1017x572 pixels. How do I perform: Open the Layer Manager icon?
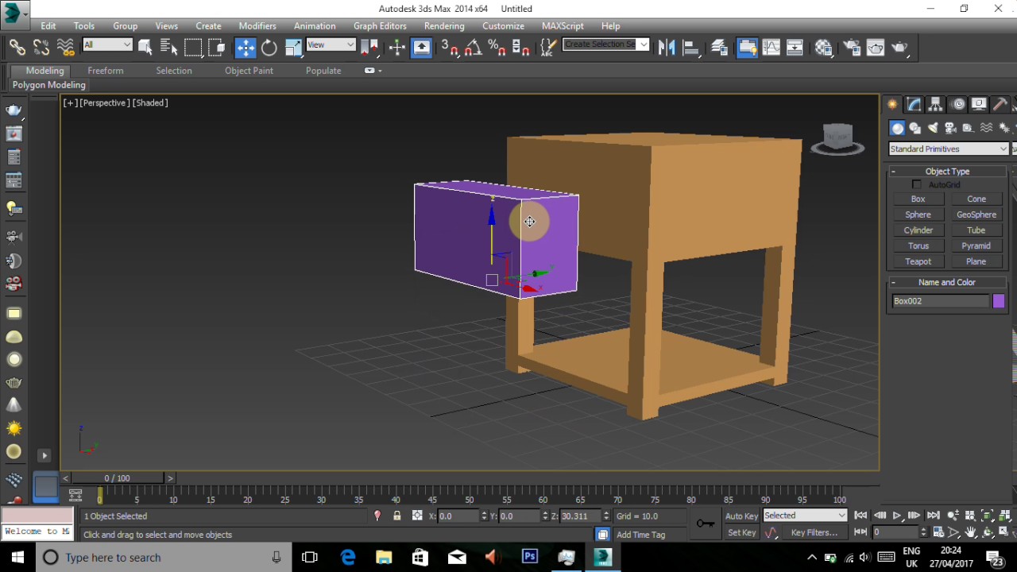pyautogui.click(x=720, y=48)
